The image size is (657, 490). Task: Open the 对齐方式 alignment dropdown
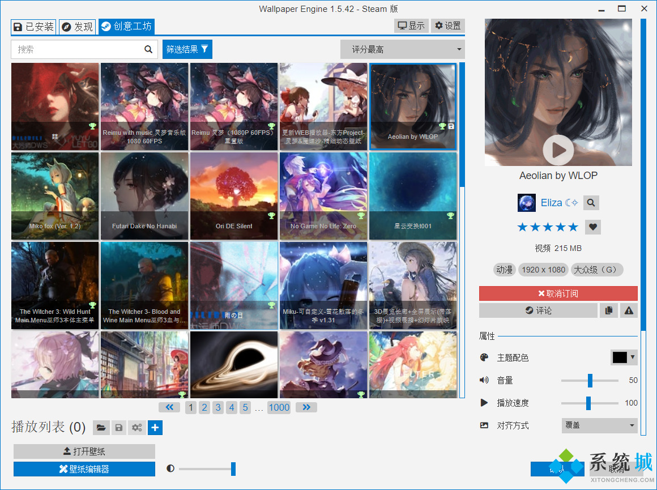pos(599,425)
